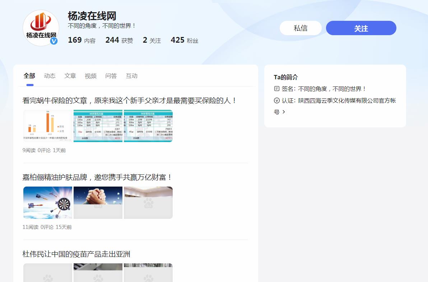Click the dartboard thumbnail image
This screenshot has width=428, height=282.
coord(48,203)
